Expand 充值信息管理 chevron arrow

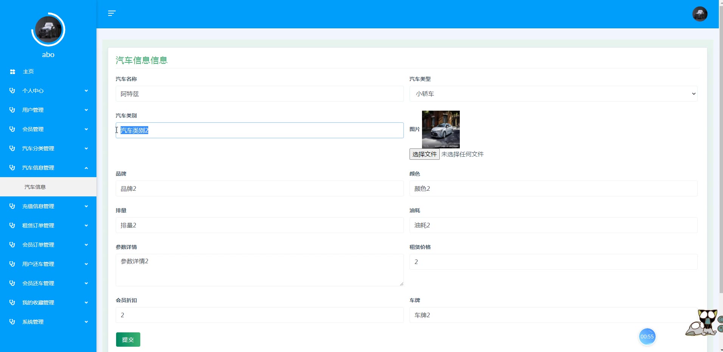point(86,206)
